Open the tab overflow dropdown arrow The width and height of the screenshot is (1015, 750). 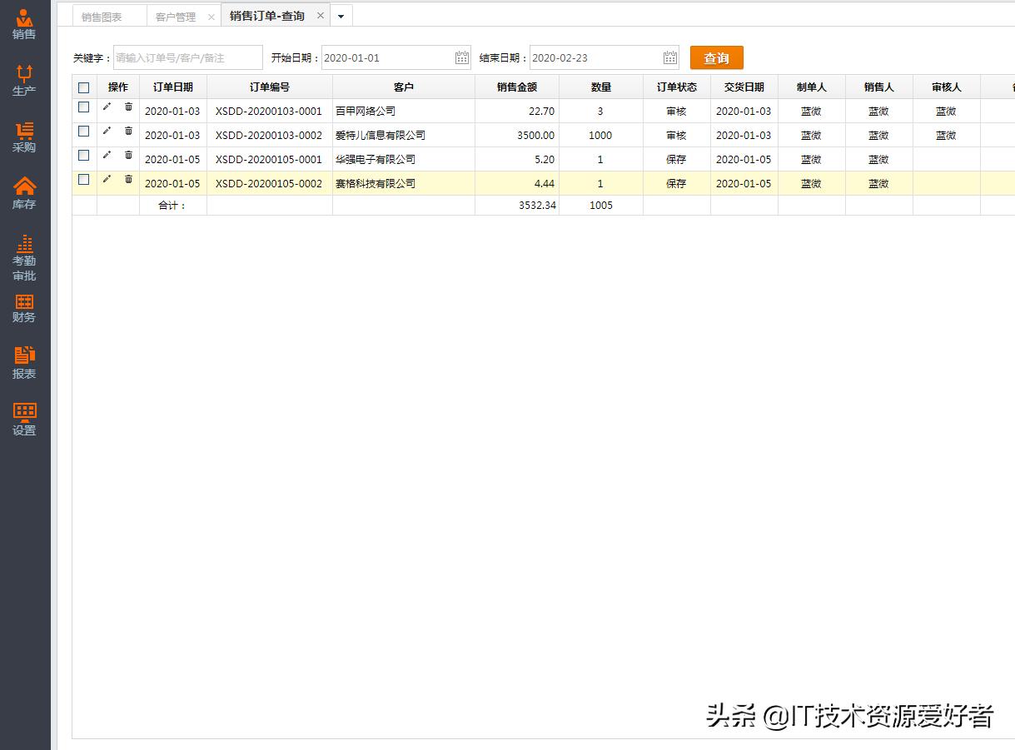(x=341, y=15)
